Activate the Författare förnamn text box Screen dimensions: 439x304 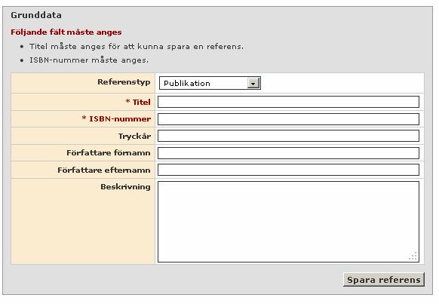(288, 153)
